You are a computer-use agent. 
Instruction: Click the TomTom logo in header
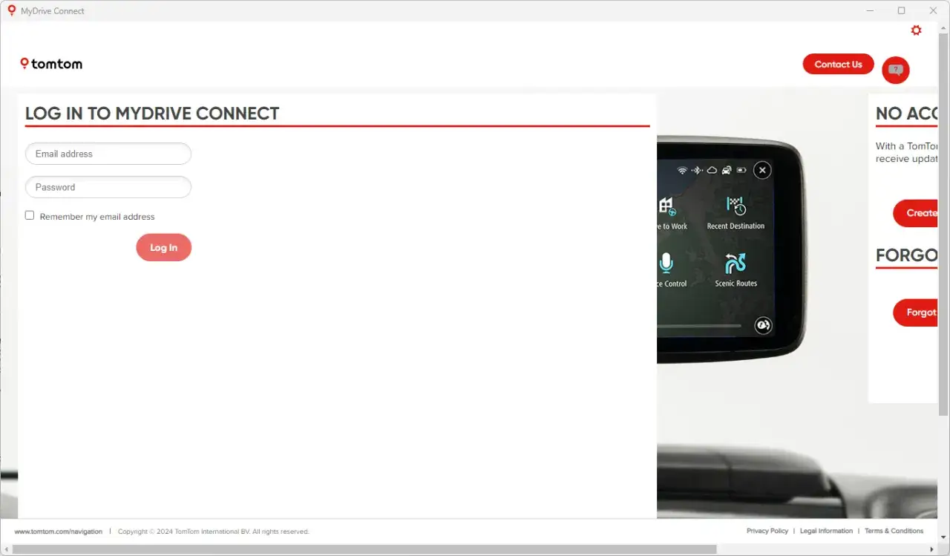coord(51,64)
